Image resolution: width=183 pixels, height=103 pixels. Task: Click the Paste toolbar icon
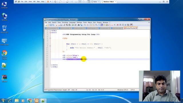pyautogui.click(x=69, y=25)
